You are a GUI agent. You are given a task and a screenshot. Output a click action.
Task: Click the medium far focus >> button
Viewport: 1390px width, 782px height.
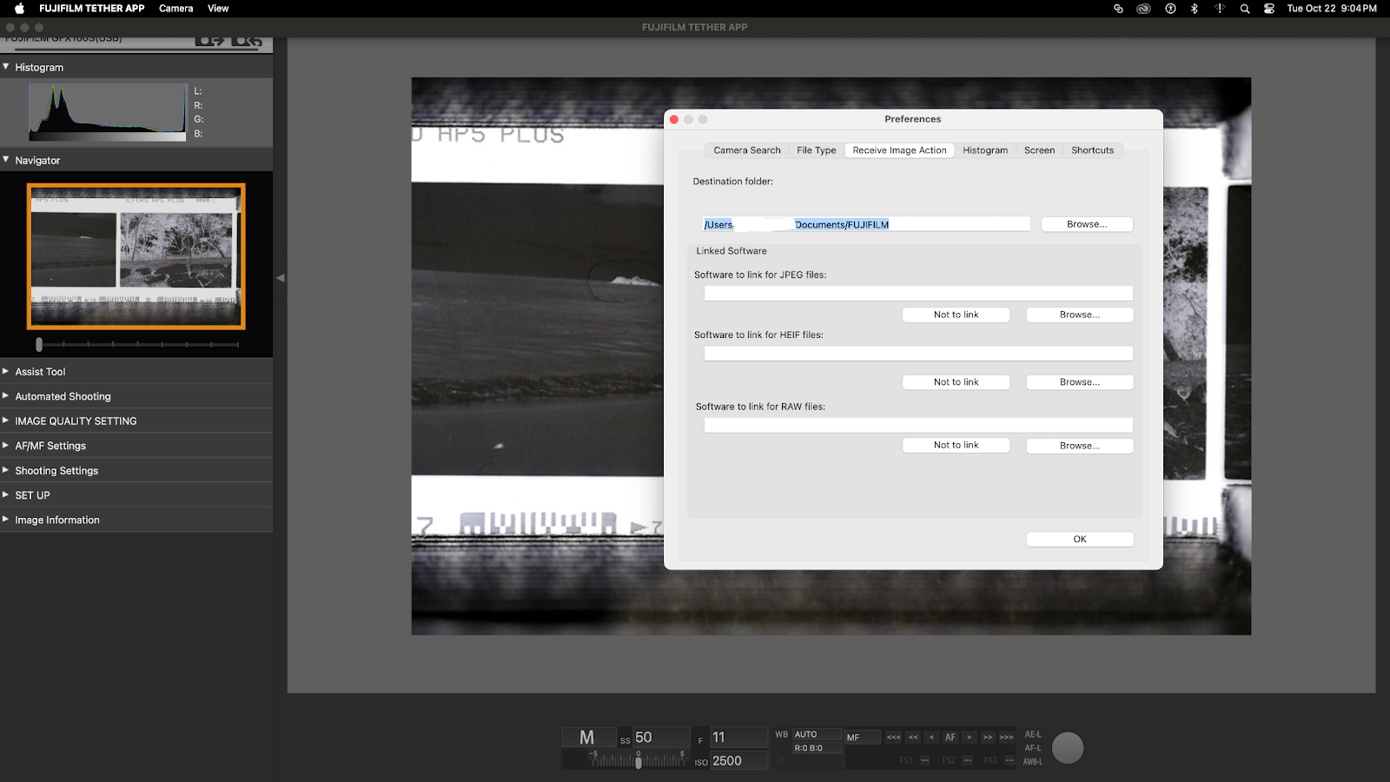tap(988, 737)
